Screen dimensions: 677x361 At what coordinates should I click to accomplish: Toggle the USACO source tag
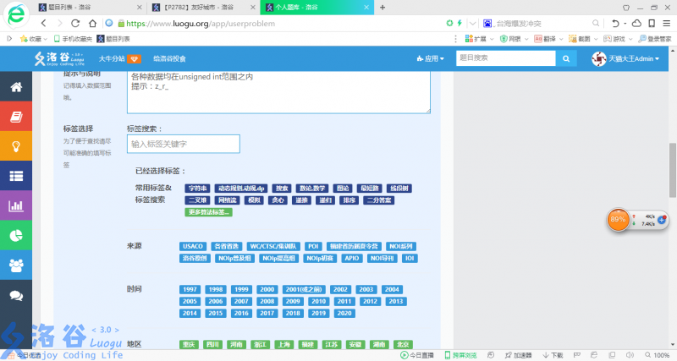[x=192, y=246]
